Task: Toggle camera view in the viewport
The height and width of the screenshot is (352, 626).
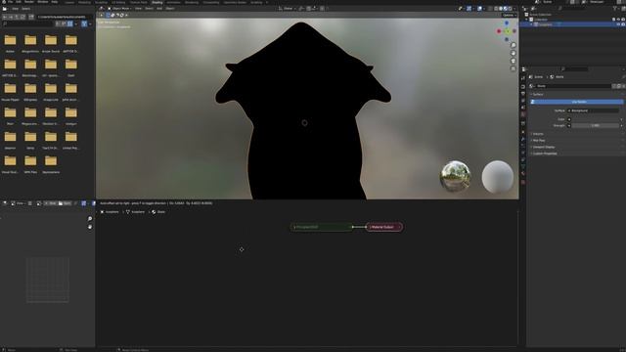Action: 514,61
